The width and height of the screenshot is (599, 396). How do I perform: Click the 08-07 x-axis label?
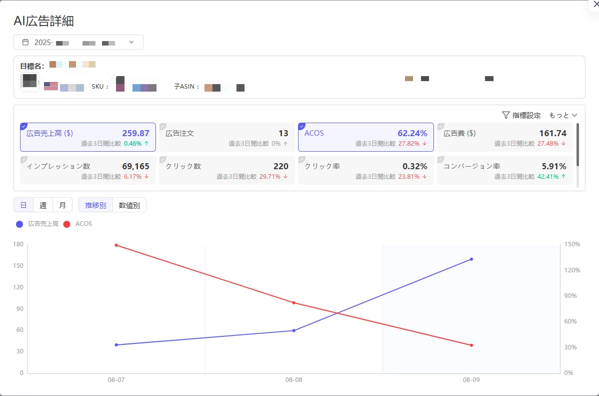pos(116,380)
